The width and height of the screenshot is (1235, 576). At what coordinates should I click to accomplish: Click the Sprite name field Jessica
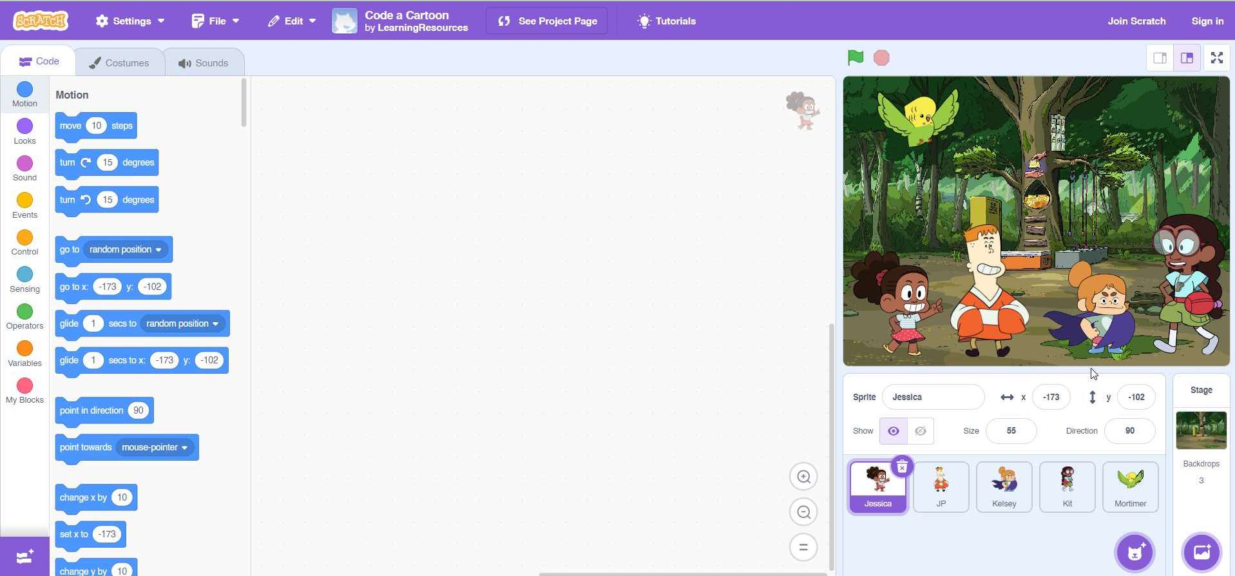coord(933,397)
